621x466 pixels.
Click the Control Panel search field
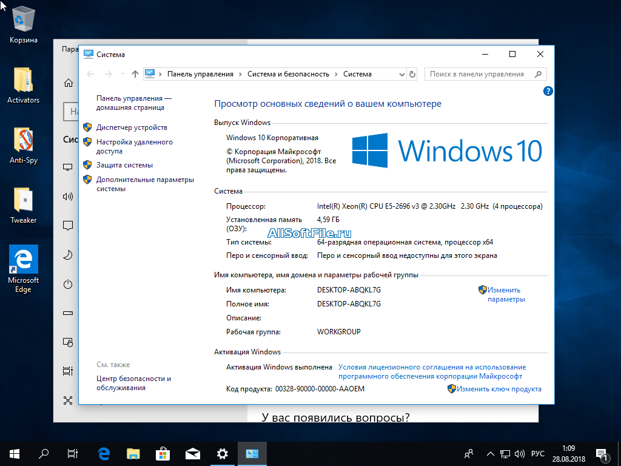click(x=479, y=74)
